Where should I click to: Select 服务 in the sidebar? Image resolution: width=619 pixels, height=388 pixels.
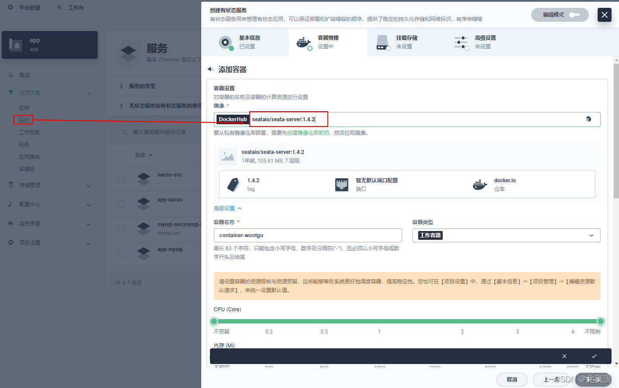click(24, 120)
